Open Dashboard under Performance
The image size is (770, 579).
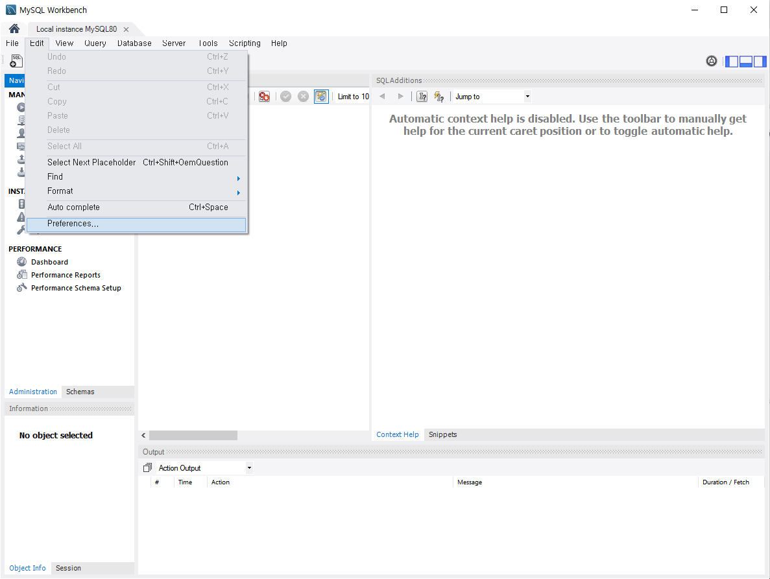point(49,262)
